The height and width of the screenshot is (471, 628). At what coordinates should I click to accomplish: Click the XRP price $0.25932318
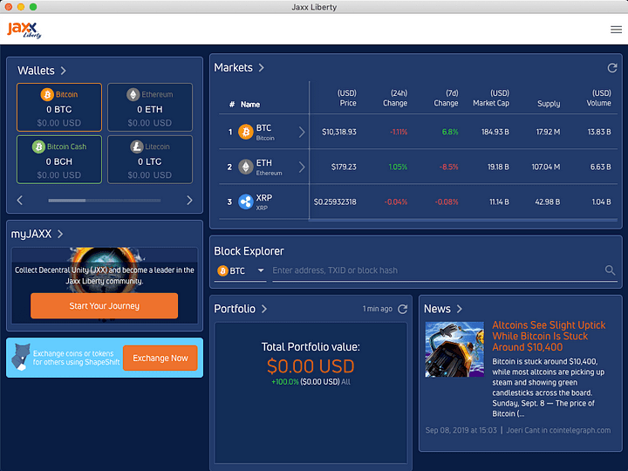(335, 201)
